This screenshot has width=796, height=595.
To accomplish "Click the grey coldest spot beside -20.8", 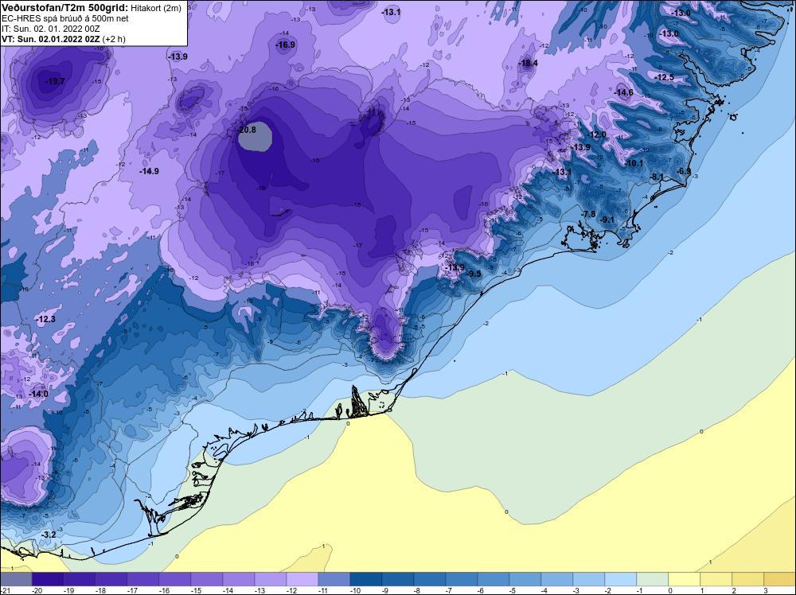I will 256,138.
